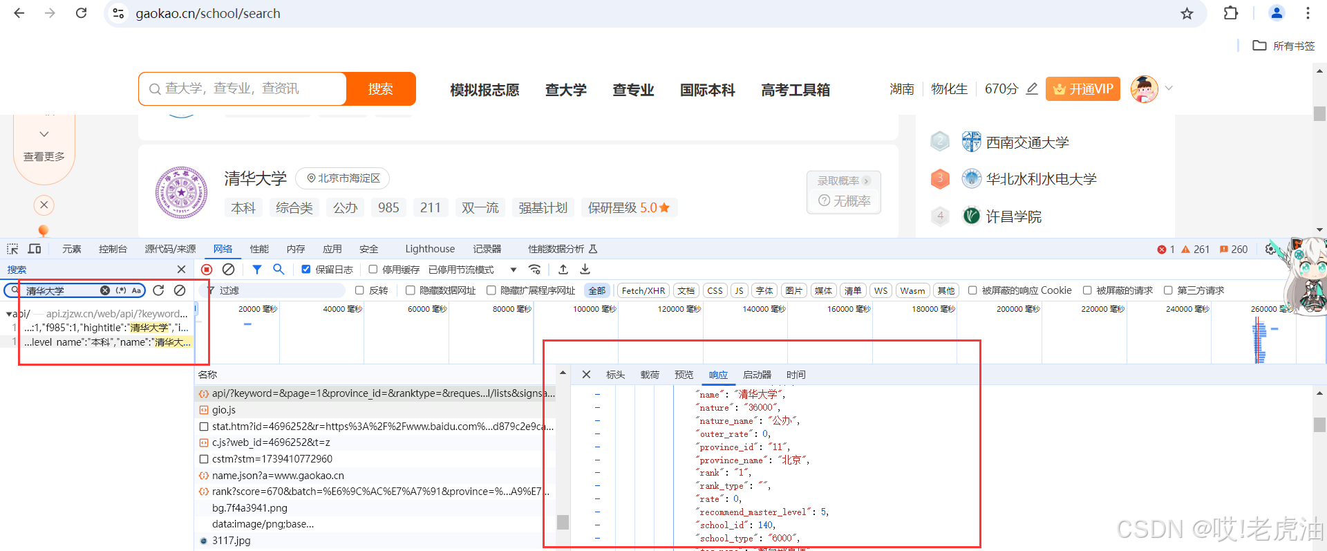Expand 查看更多 chevron in left sidebar
This screenshot has height=551, width=1327.
44,134
